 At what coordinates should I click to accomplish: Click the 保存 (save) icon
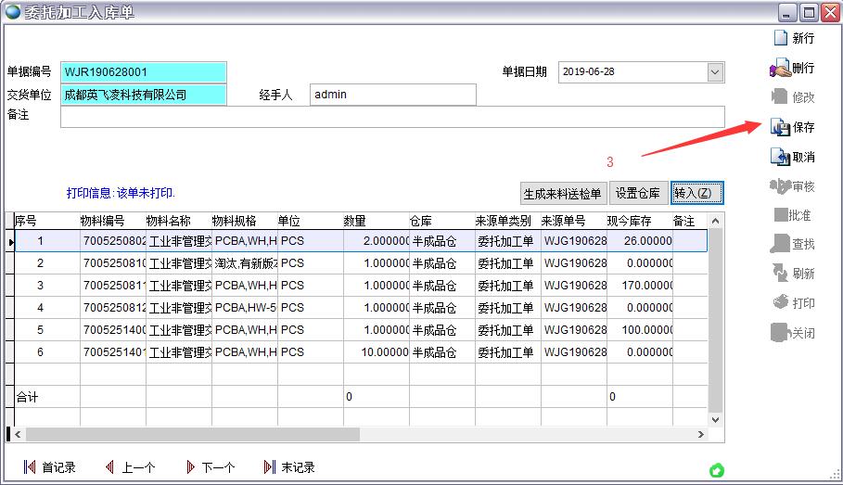[780, 127]
